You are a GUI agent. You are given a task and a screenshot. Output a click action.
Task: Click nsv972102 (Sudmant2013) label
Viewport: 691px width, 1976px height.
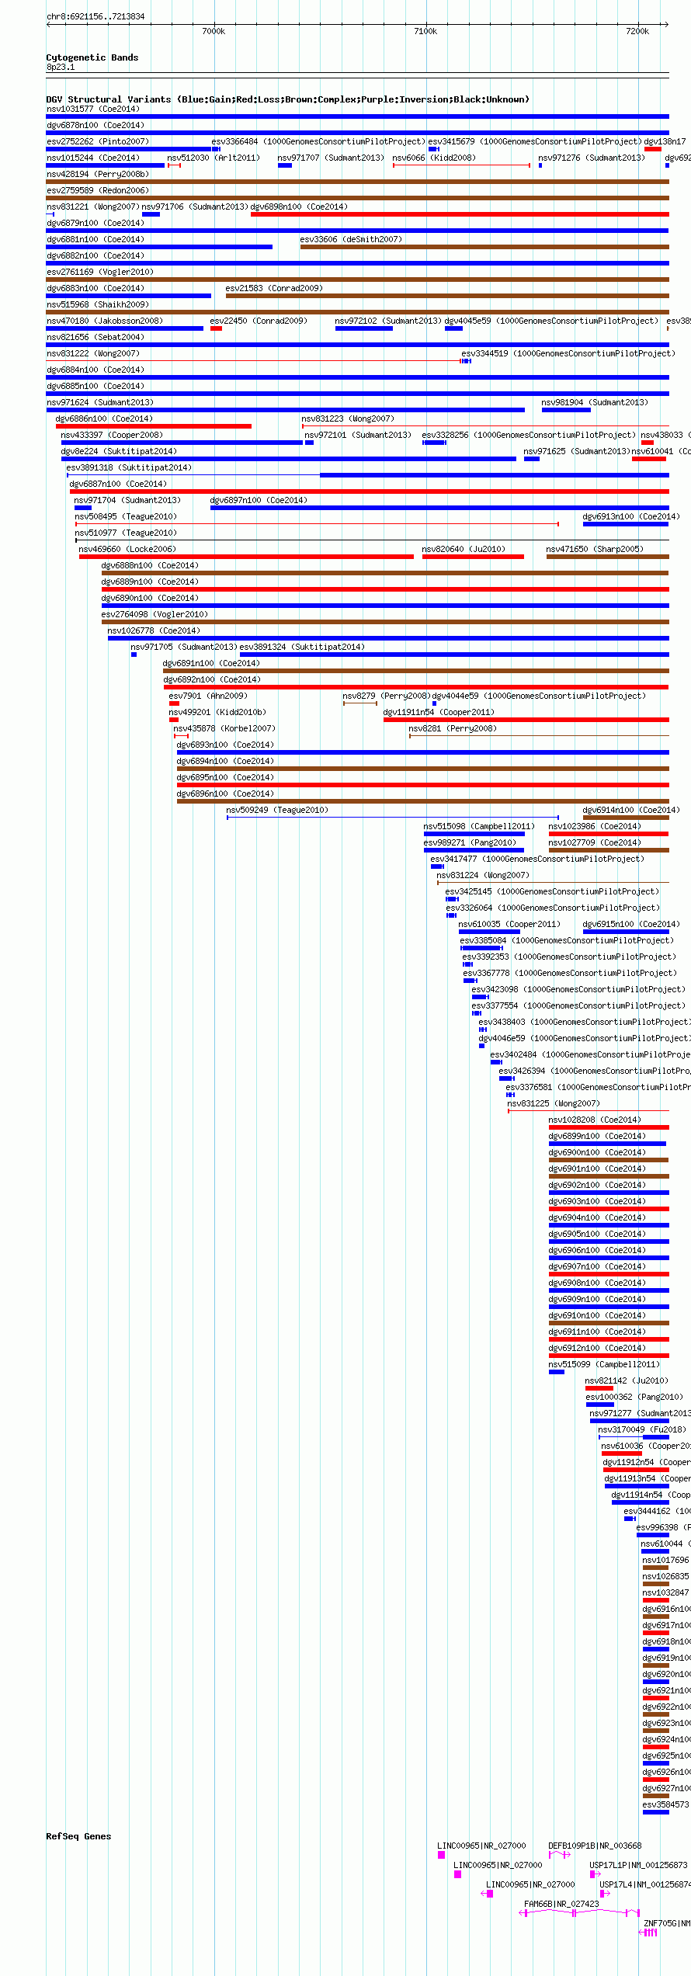tap(388, 321)
